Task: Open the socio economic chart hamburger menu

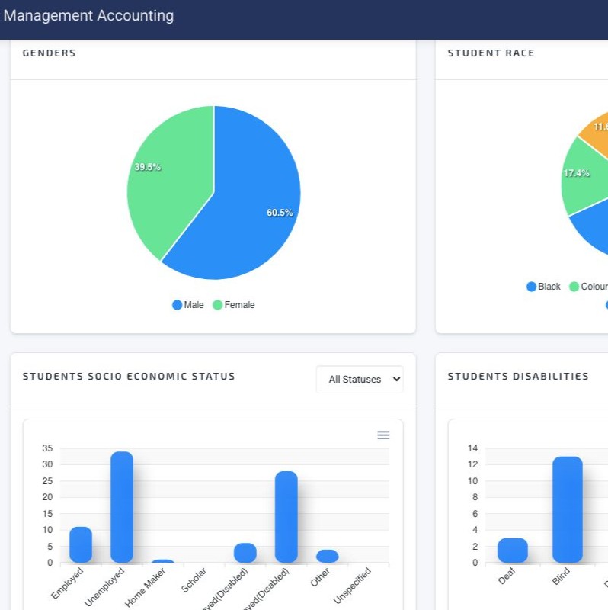Action: coord(383,435)
